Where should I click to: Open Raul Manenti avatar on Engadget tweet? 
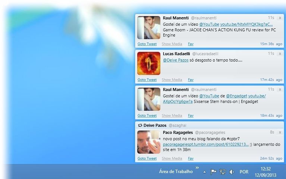click(149, 99)
